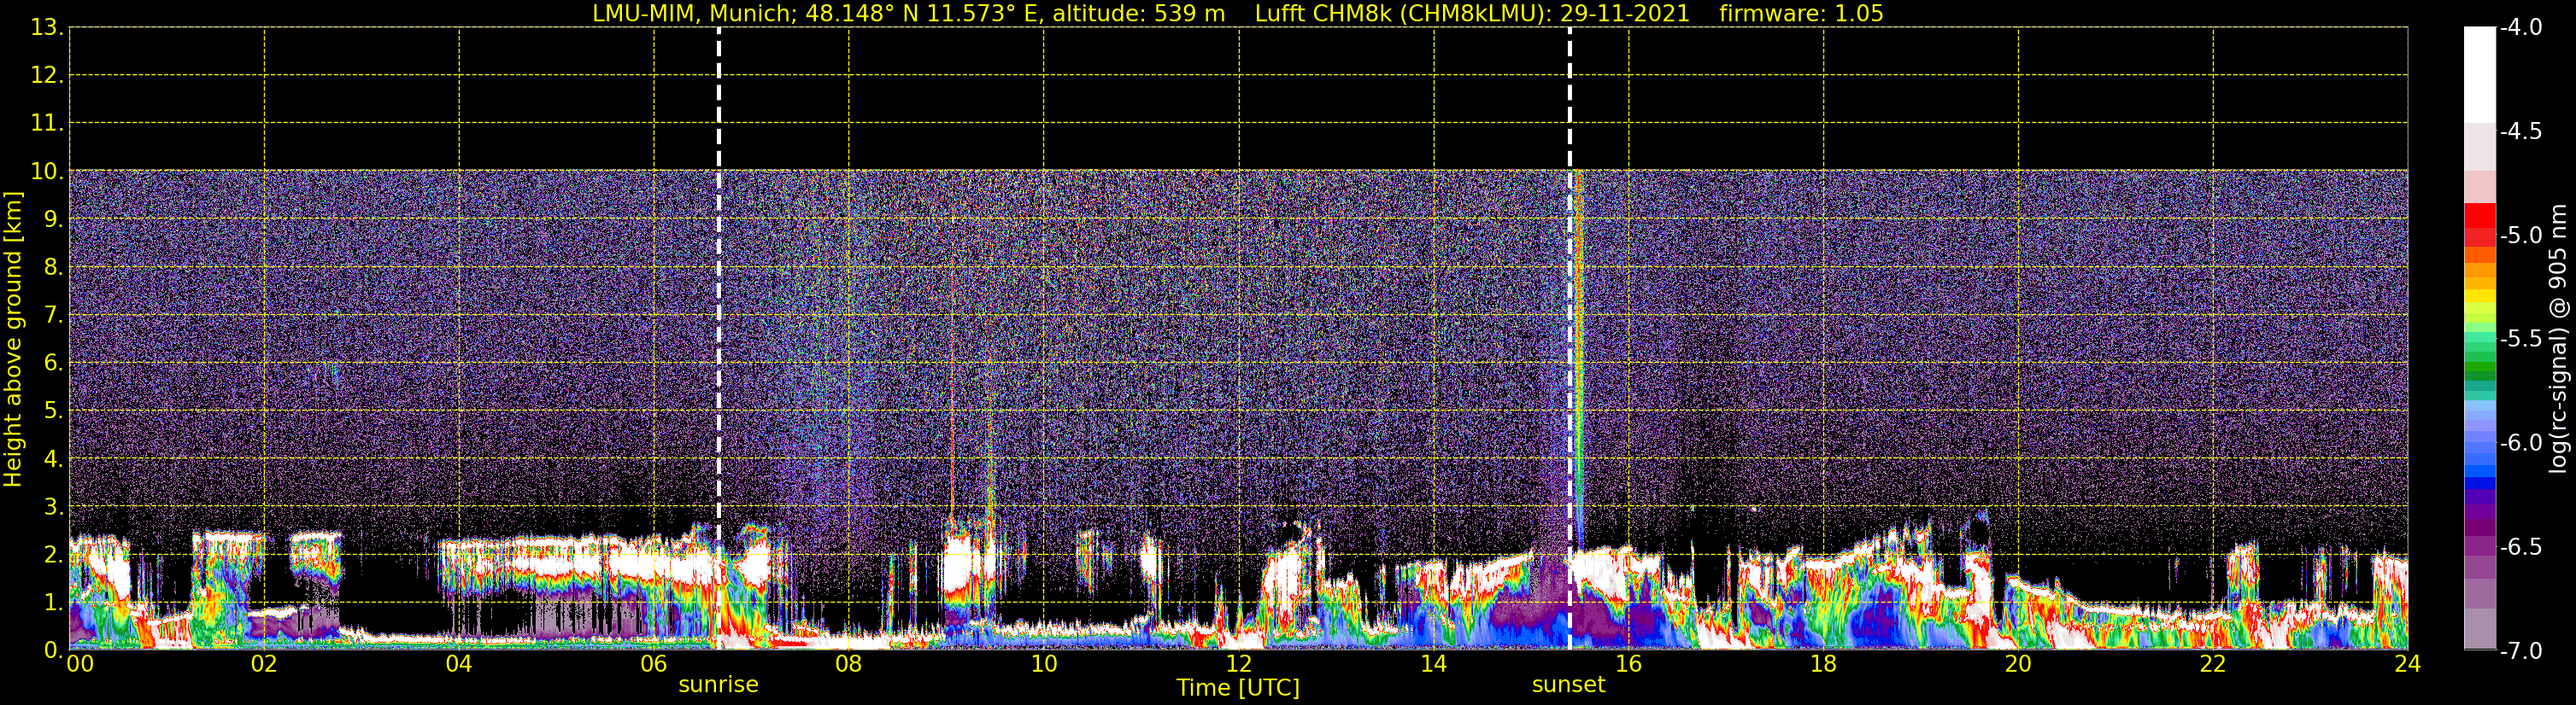Click the y-axis tick label '3.'

53,507
